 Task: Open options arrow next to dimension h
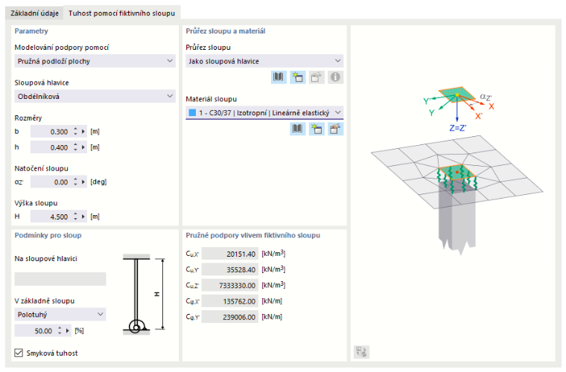(83, 147)
